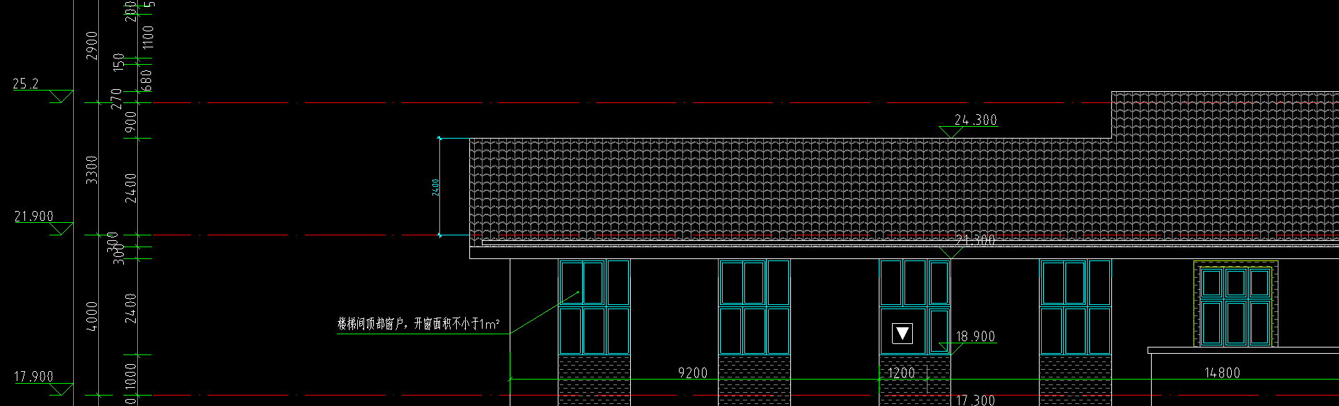This screenshot has height=406, width=1339.
Task: Select the yellow-outlined window on right
Action: pyautogui.click(x=1235, y=304)
